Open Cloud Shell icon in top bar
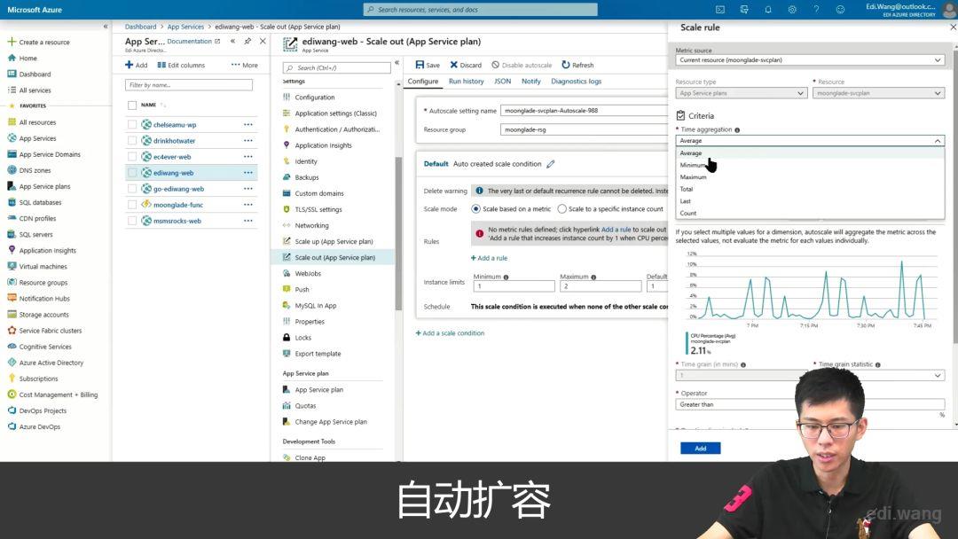 tap(720, 10)
